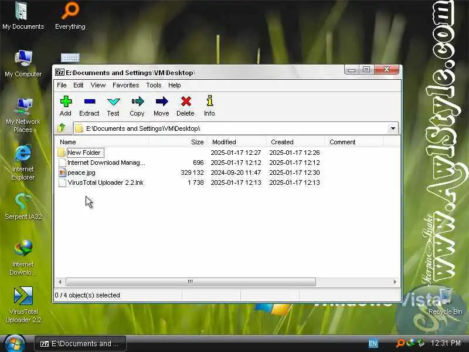The height and width of the screenshot is (352, 469).
Task: Click the 12:31 PM taskbar clock
Action: (446, 343)
